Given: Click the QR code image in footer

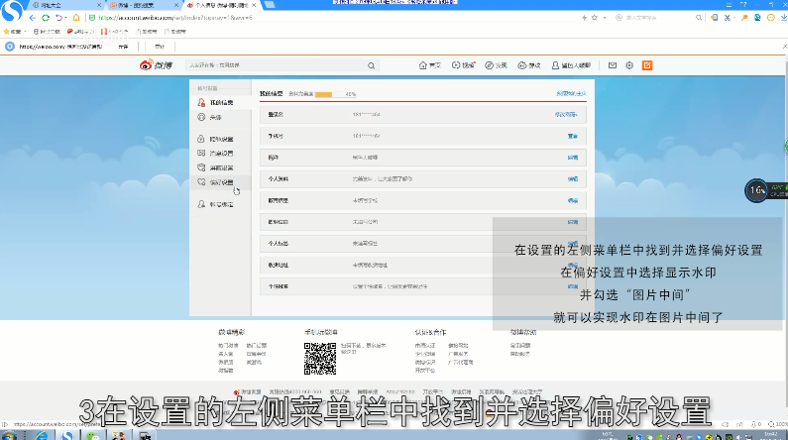Looking at the screenshot, I should coord(319,358).
